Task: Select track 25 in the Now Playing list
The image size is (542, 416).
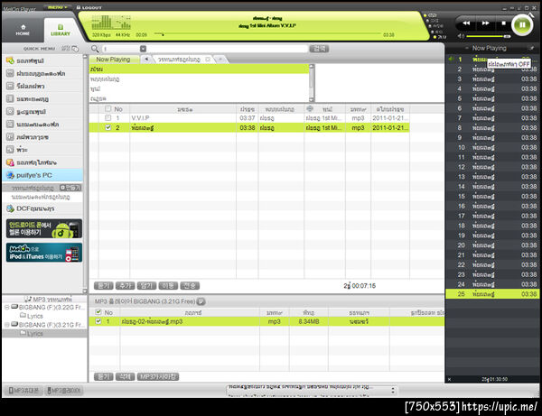Action: pos(492,294)
